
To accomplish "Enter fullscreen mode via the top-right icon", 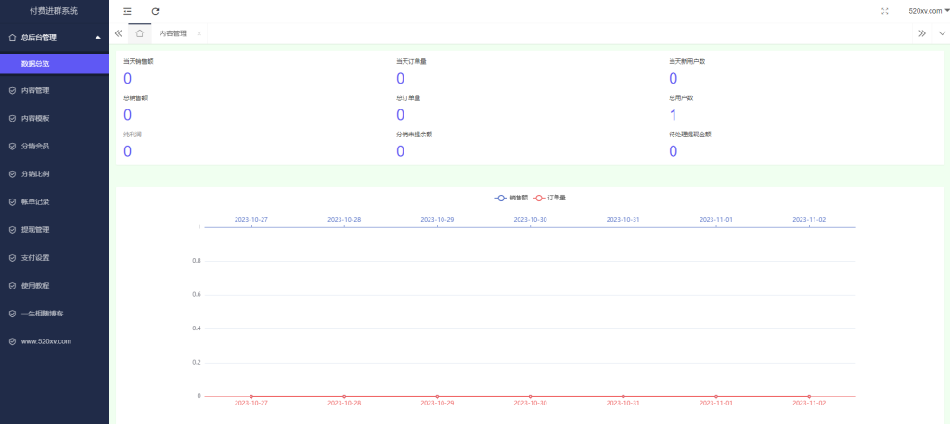I will (x=884, y=11).
